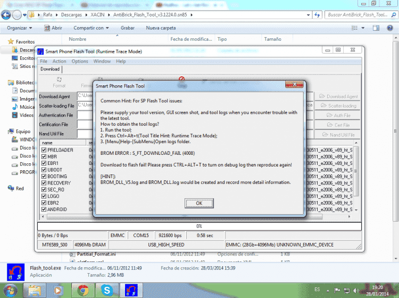Uncheck the EBR2 partition
The image size is (399, 298).
click(x=44, y=203)
